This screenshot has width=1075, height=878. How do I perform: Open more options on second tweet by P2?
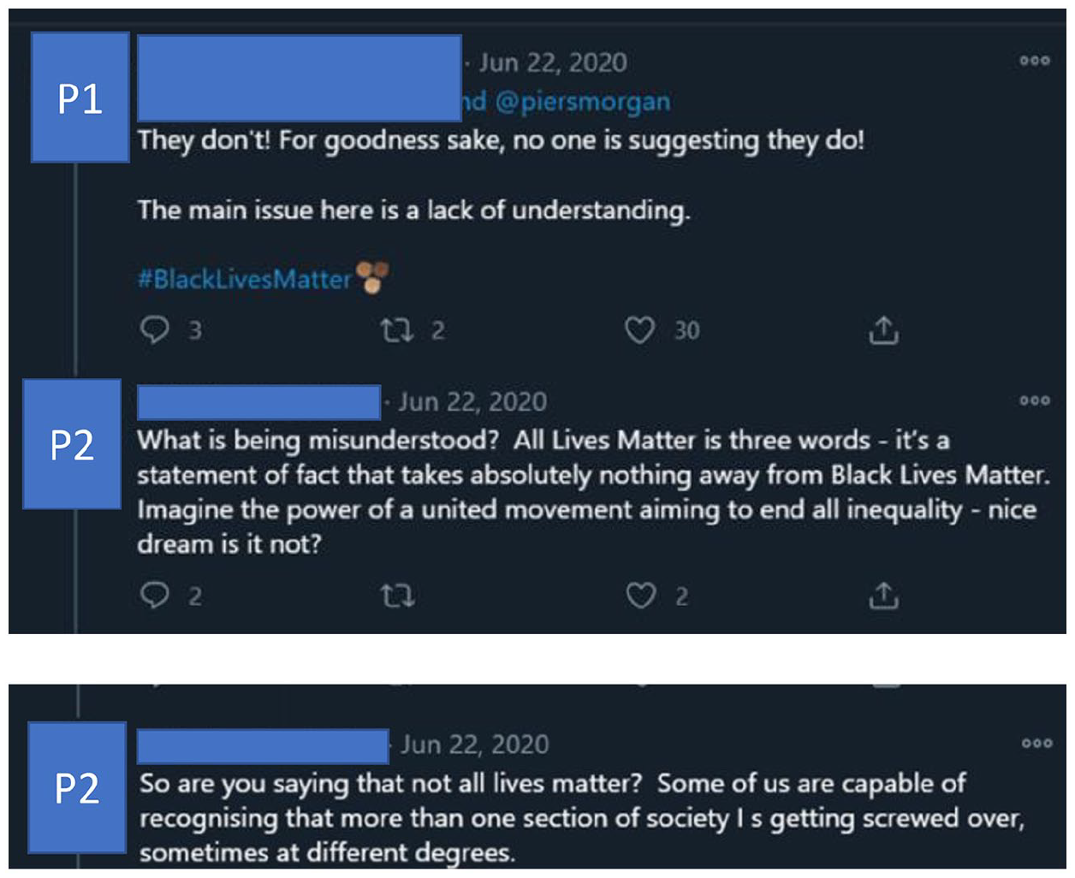pos(1035,400)
